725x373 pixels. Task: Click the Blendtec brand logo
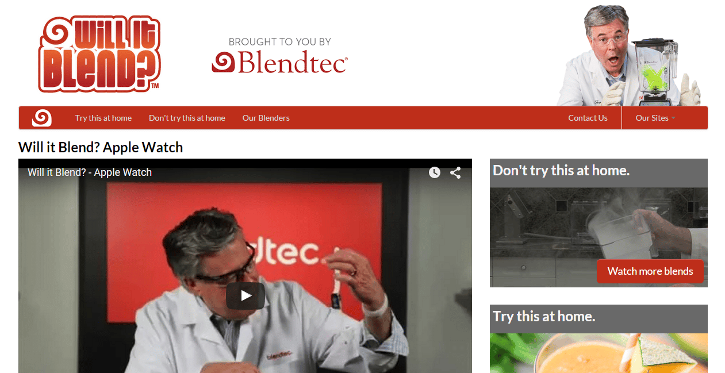tap(279, 62)
